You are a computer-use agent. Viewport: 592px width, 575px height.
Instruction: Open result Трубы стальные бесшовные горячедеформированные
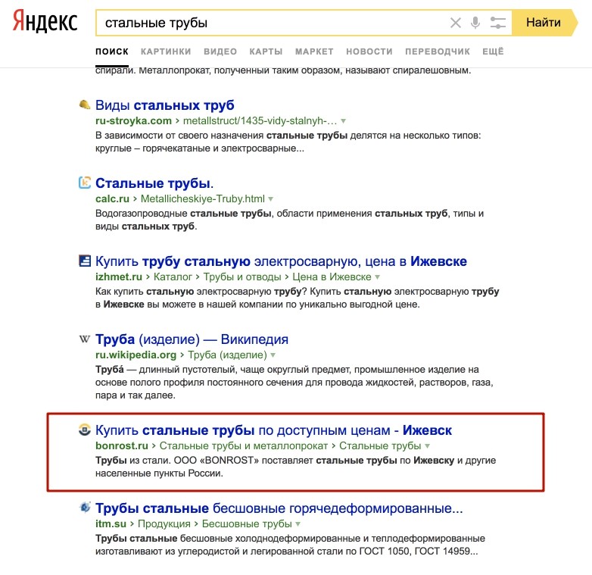279,508
